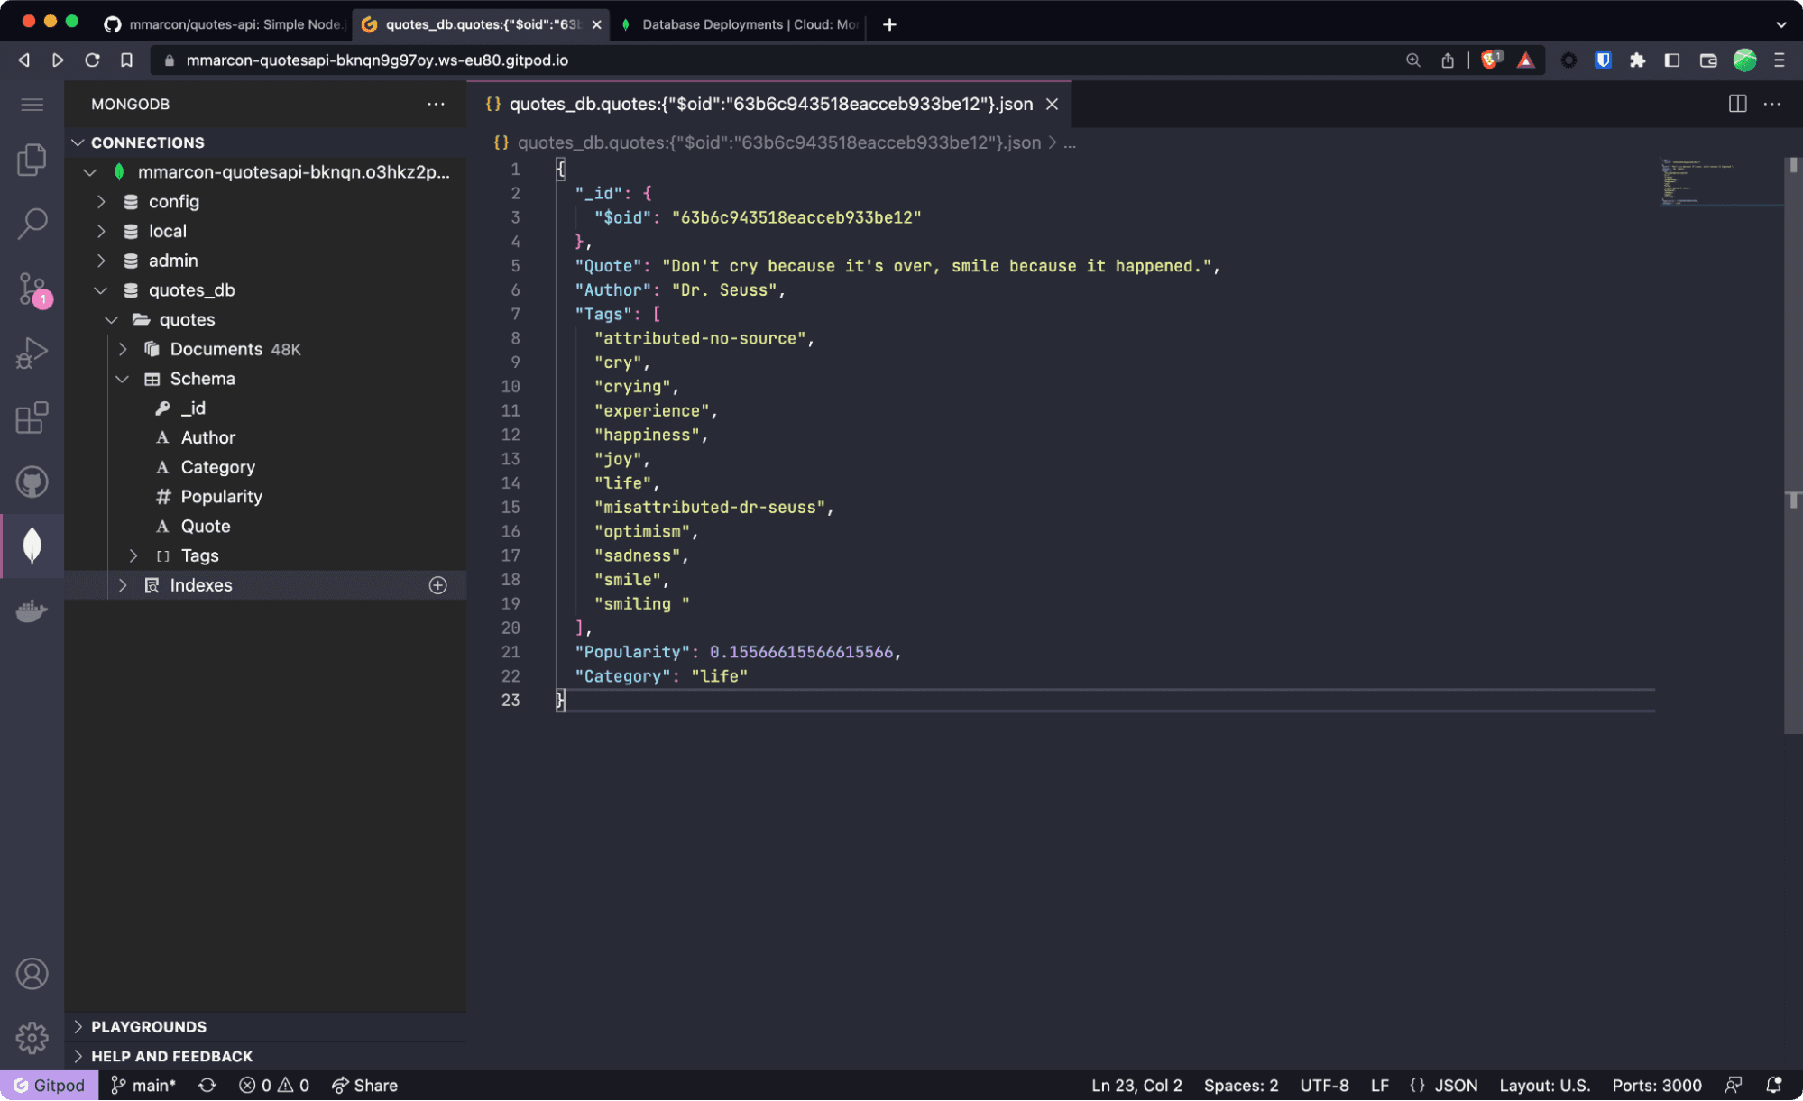Click the MongoDB leaf/compass icon in sidebar
Screen dimensions: 1803x1101
tap(31, 545)
